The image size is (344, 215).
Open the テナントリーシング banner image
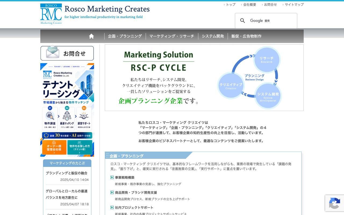(x=67, y=110)
